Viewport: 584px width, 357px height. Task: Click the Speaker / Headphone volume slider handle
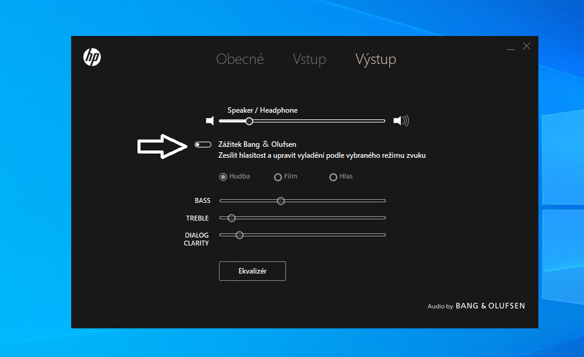[x=249, y=121]
